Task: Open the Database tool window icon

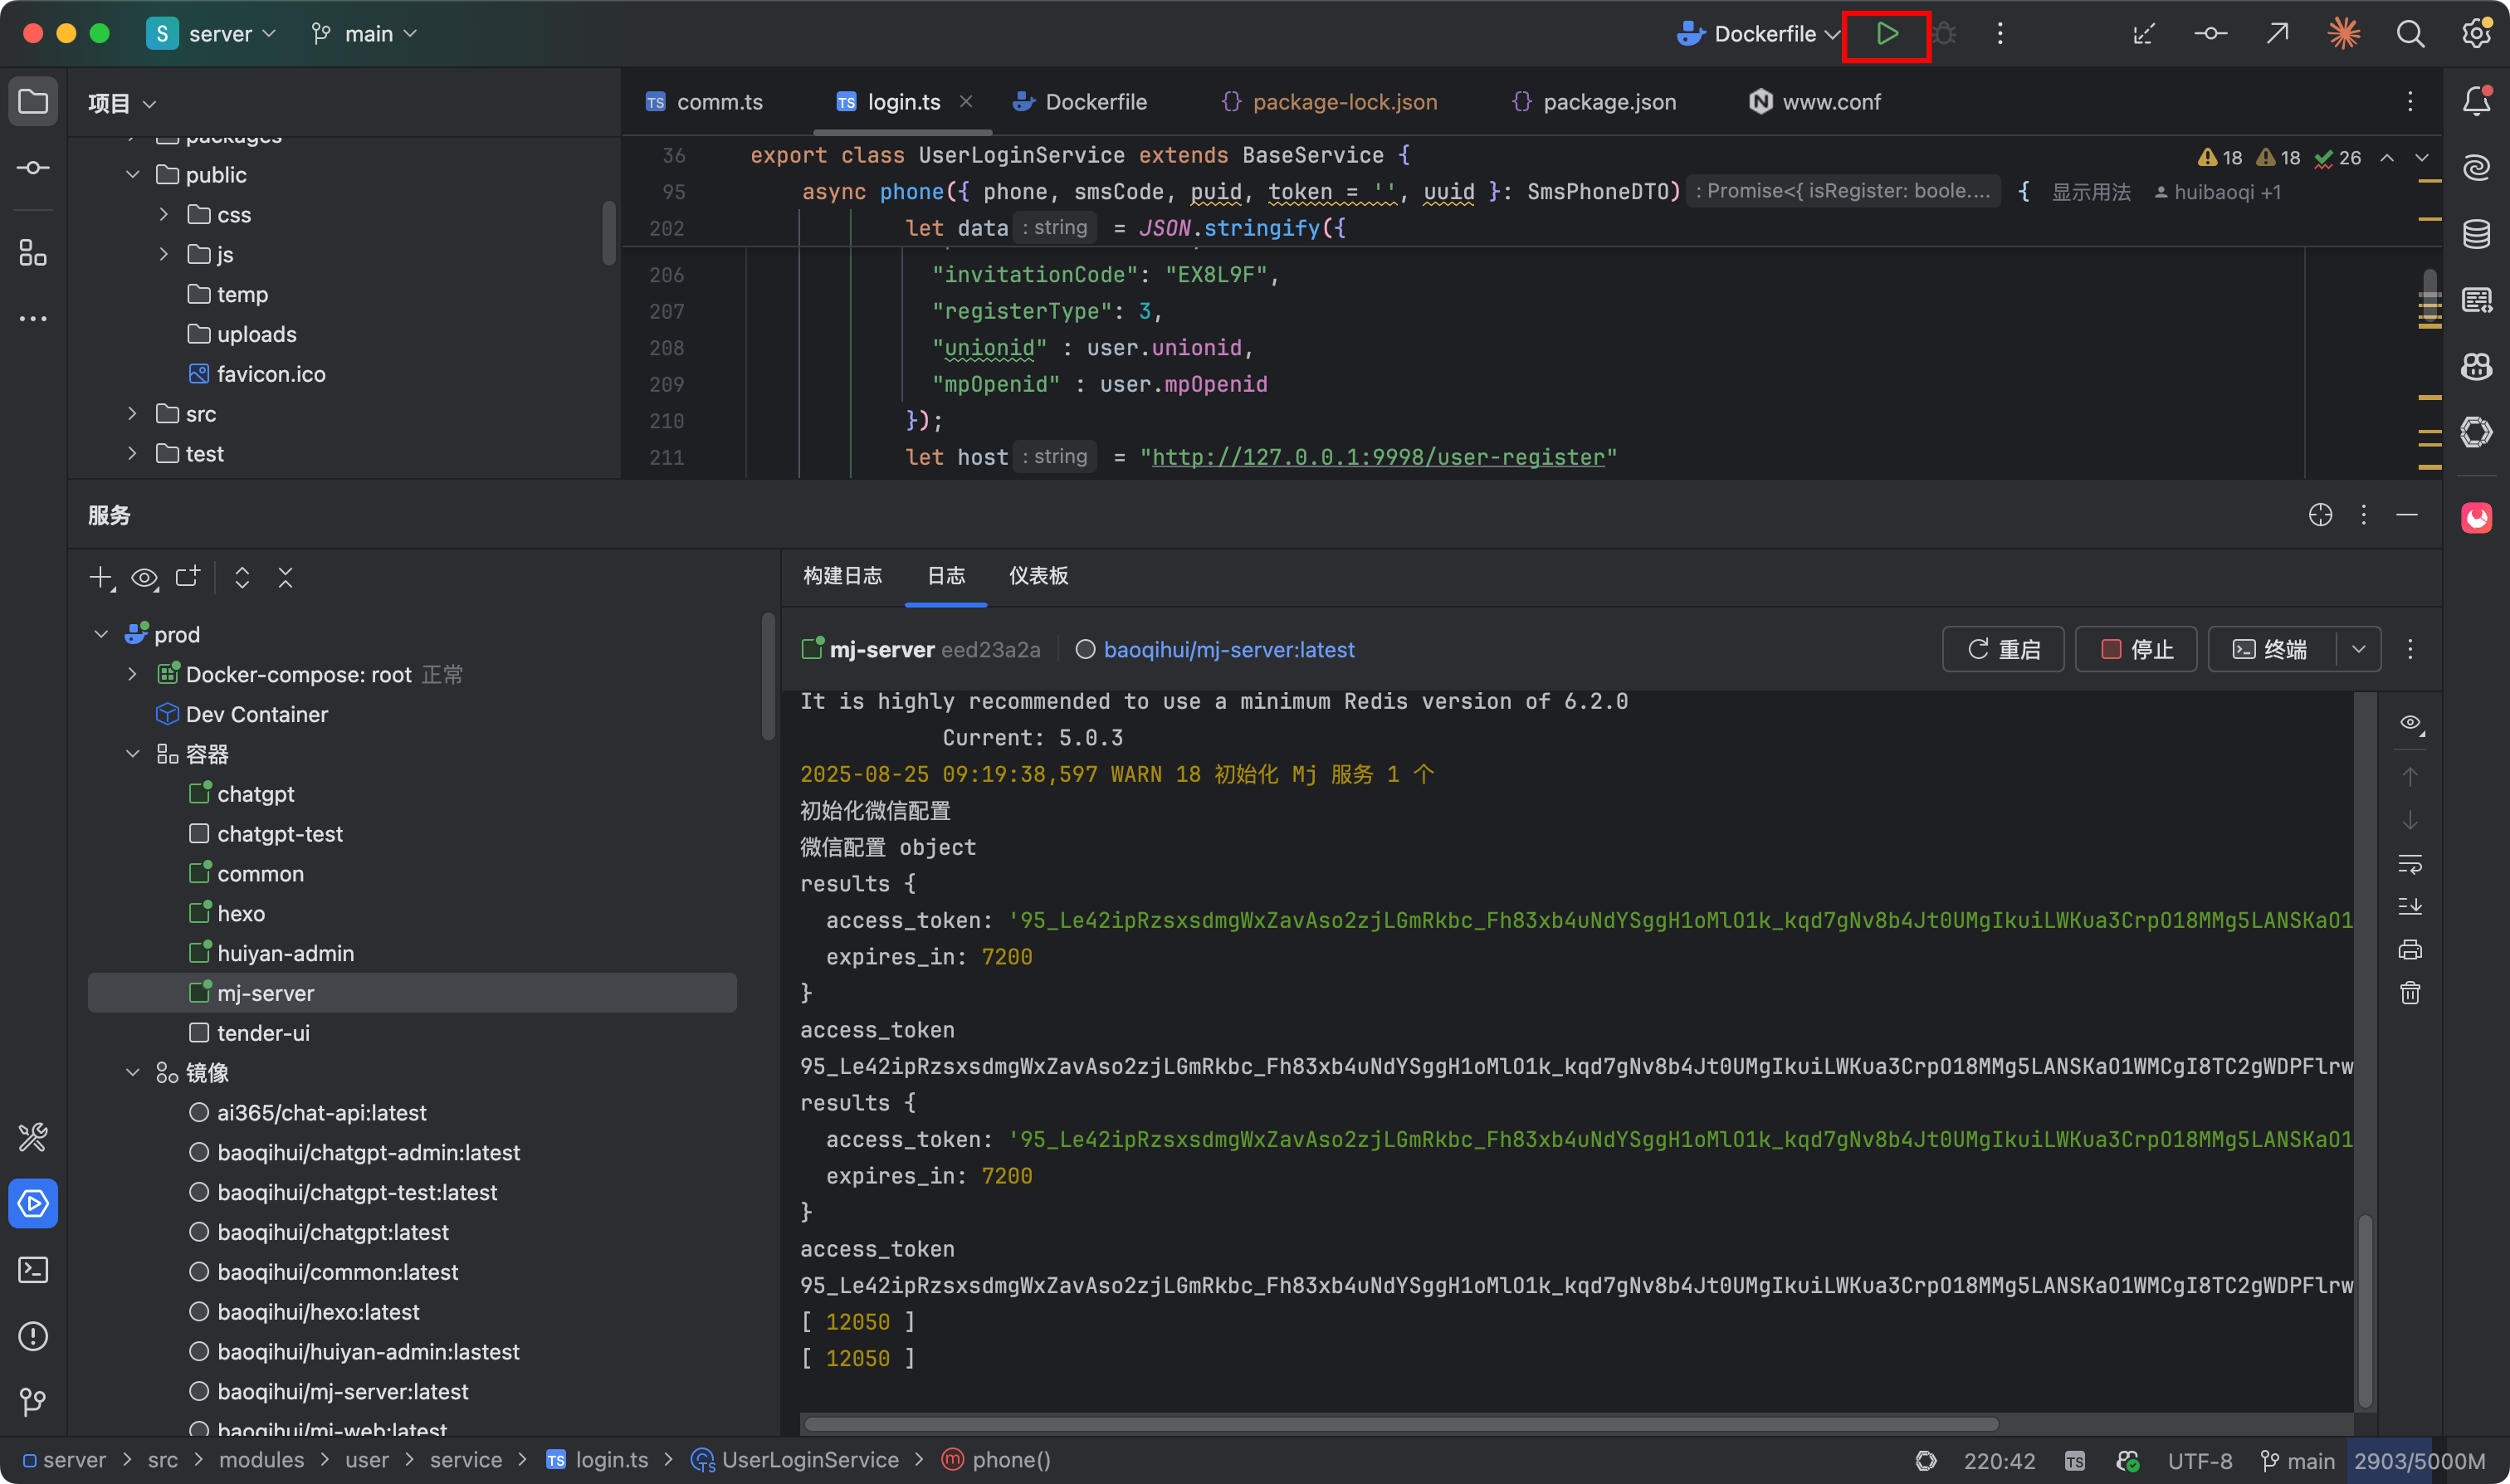Action: point(2476,234)
